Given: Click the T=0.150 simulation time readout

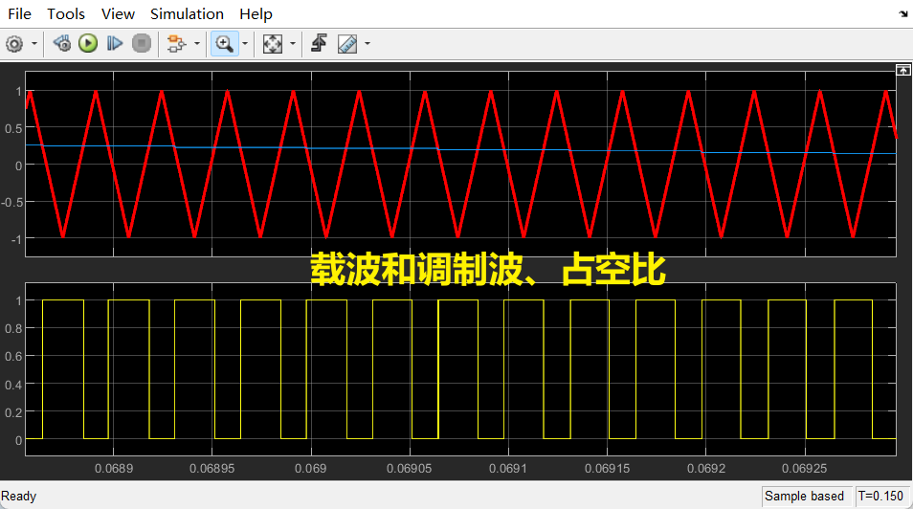Looking at the screenshot, I should coord(880,497).
